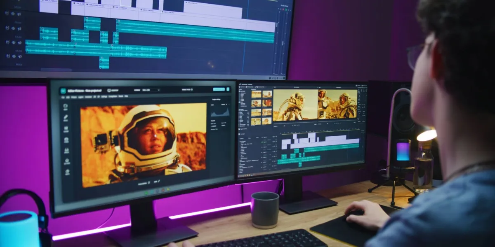
Task: Toggle the eye icon on the top monitor's fourth track row
Action: tap(14, 56)
